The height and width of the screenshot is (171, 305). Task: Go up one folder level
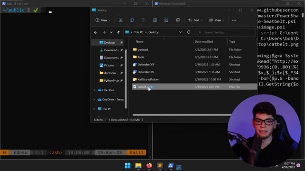(119, 32)
